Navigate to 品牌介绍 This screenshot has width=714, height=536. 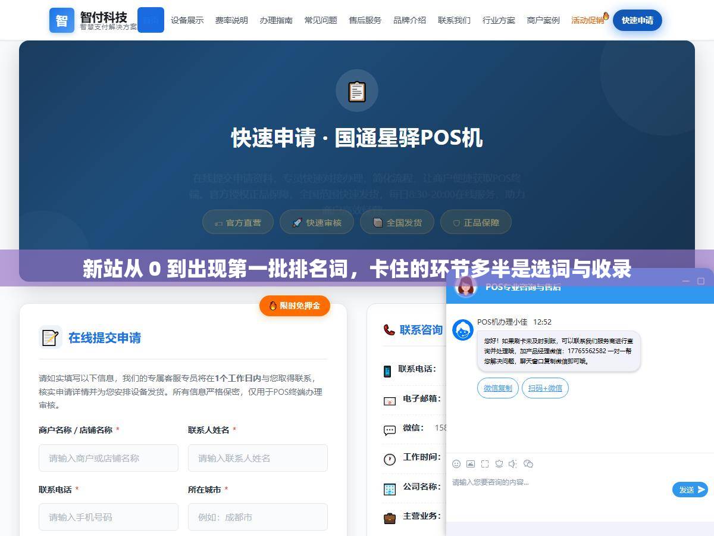coord(409,20)
